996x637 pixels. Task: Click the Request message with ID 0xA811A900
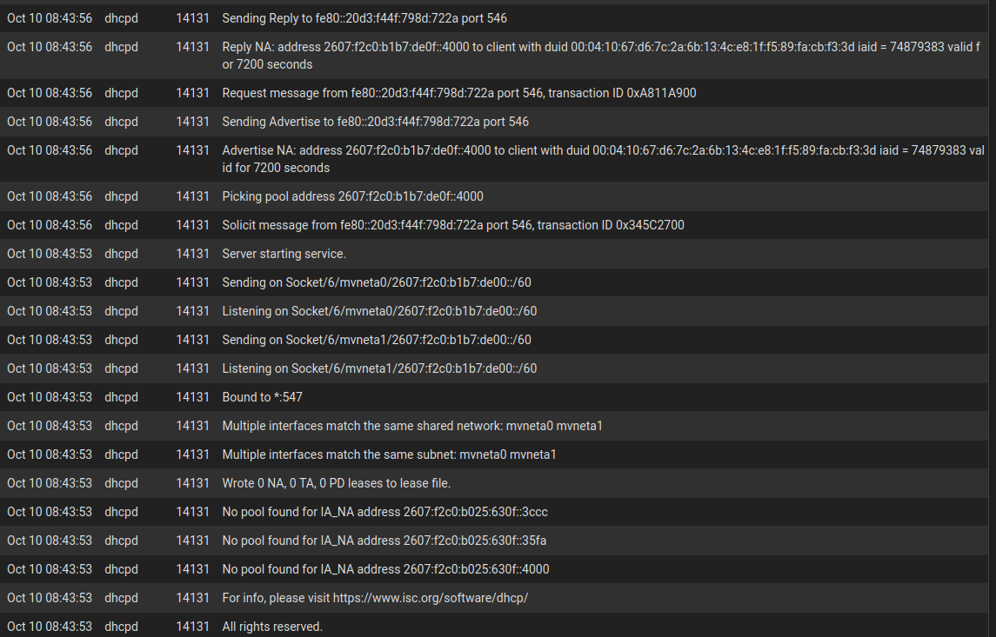tap(458, 93)
